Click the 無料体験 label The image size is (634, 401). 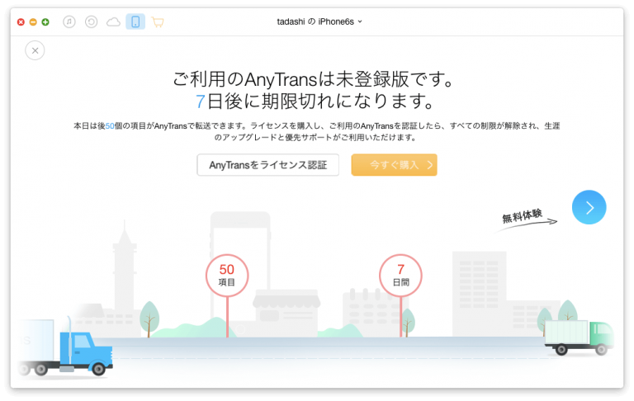(x=522, y=216)
